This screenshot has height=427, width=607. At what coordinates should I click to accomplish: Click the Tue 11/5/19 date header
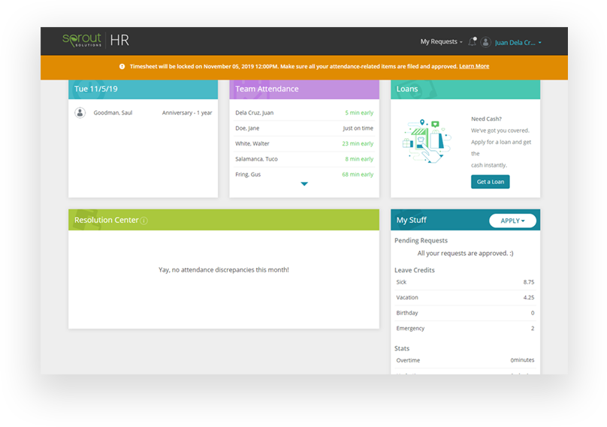[143, 89]
